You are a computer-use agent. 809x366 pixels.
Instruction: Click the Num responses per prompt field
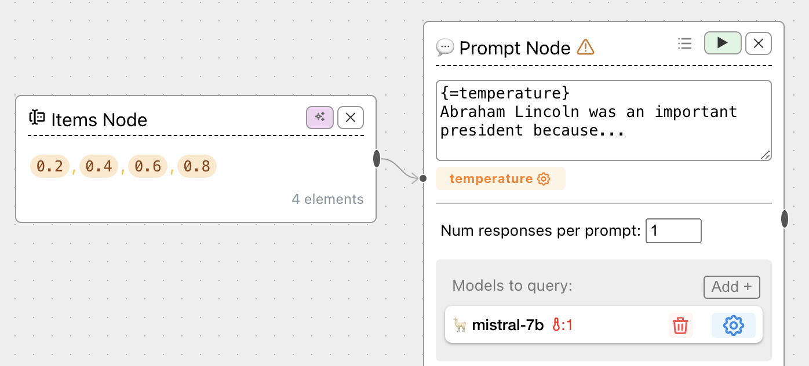tap(673, 230)
